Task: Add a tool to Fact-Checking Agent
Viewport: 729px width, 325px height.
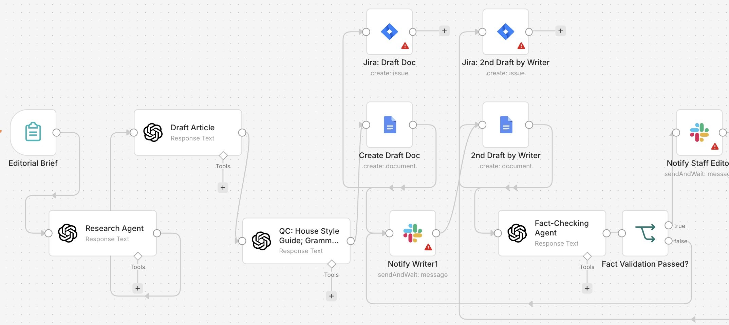Action: coord(587,288)
